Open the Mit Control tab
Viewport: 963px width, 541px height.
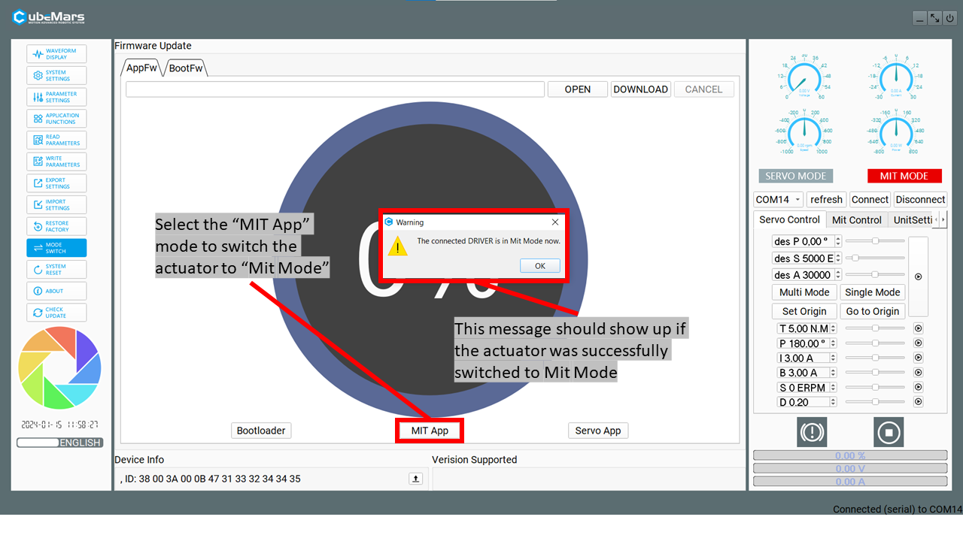(856, 220)
